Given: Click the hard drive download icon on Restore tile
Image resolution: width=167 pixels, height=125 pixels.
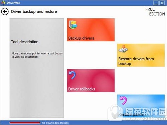Looking at the screenshot, I should [123, 49].
